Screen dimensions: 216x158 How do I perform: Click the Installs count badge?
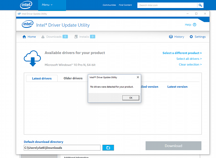point(92,36)
